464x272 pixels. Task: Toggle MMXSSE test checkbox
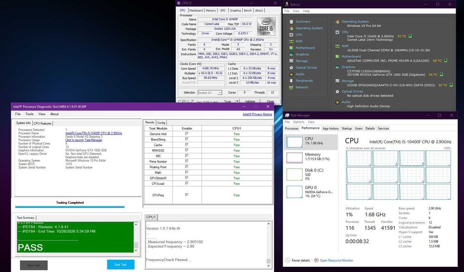[x=187, y=150]
